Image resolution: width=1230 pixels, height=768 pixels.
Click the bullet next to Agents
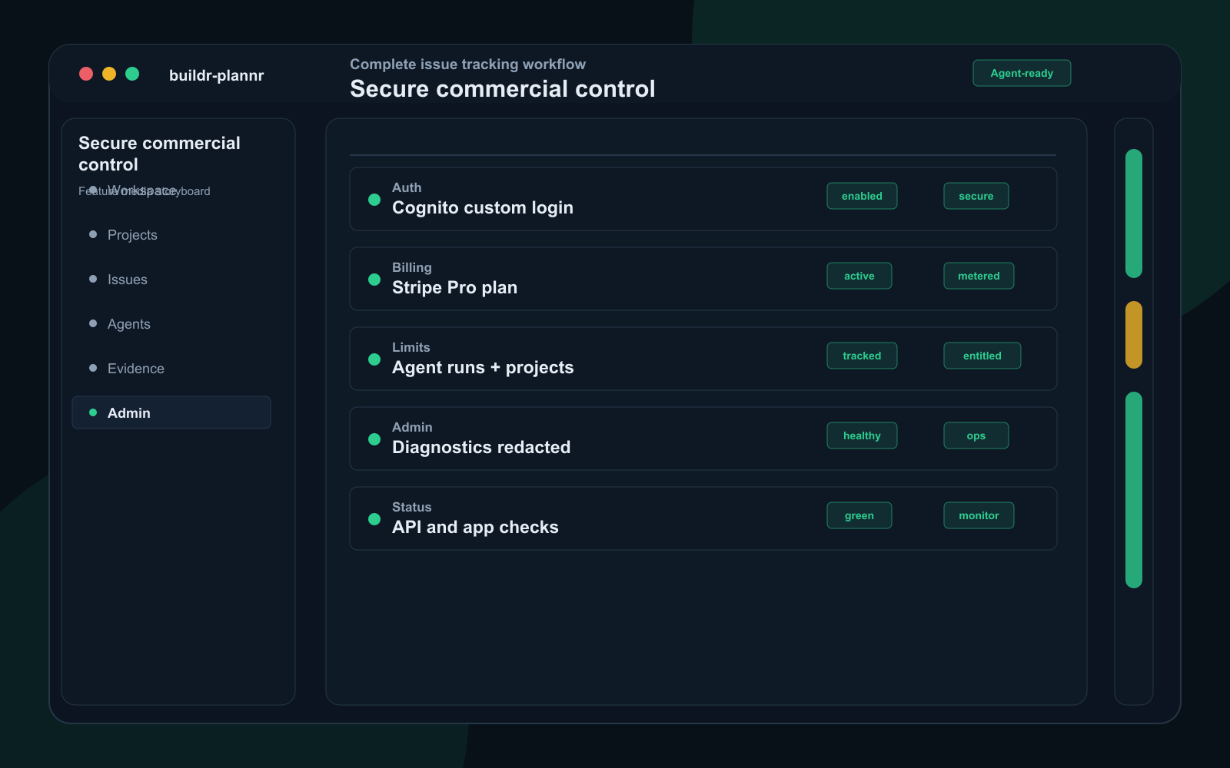pos(93,323)
